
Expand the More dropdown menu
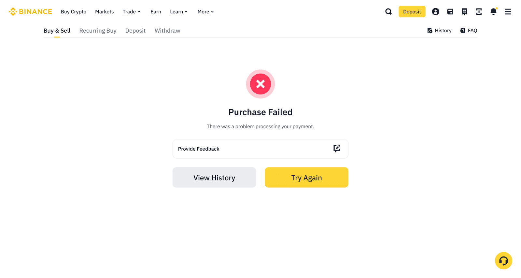(x=206, y=12)
